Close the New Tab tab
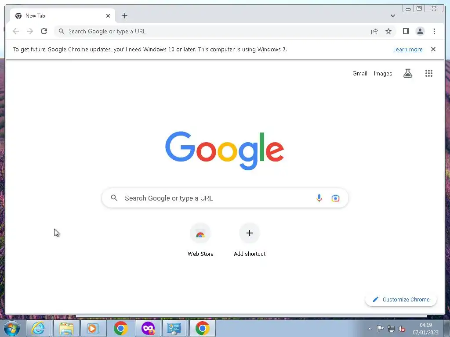Image resolution: width=450 pixels, height=337 pixels. [108, 16]
